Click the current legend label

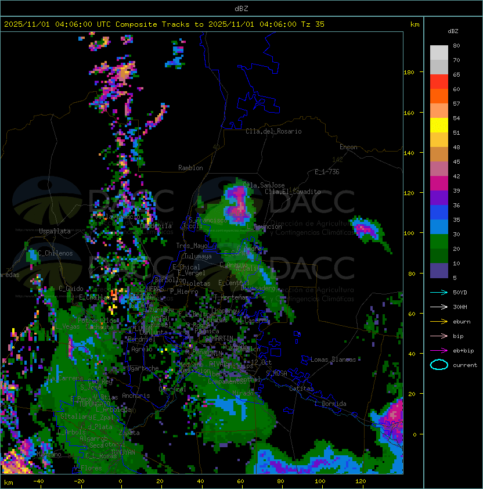tap(465, 365)
